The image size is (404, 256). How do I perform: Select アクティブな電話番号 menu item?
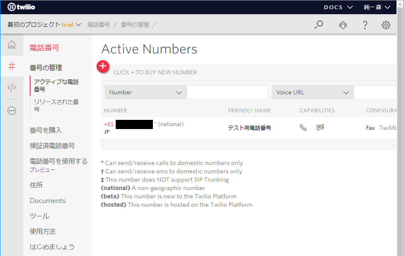click(56, 86)
